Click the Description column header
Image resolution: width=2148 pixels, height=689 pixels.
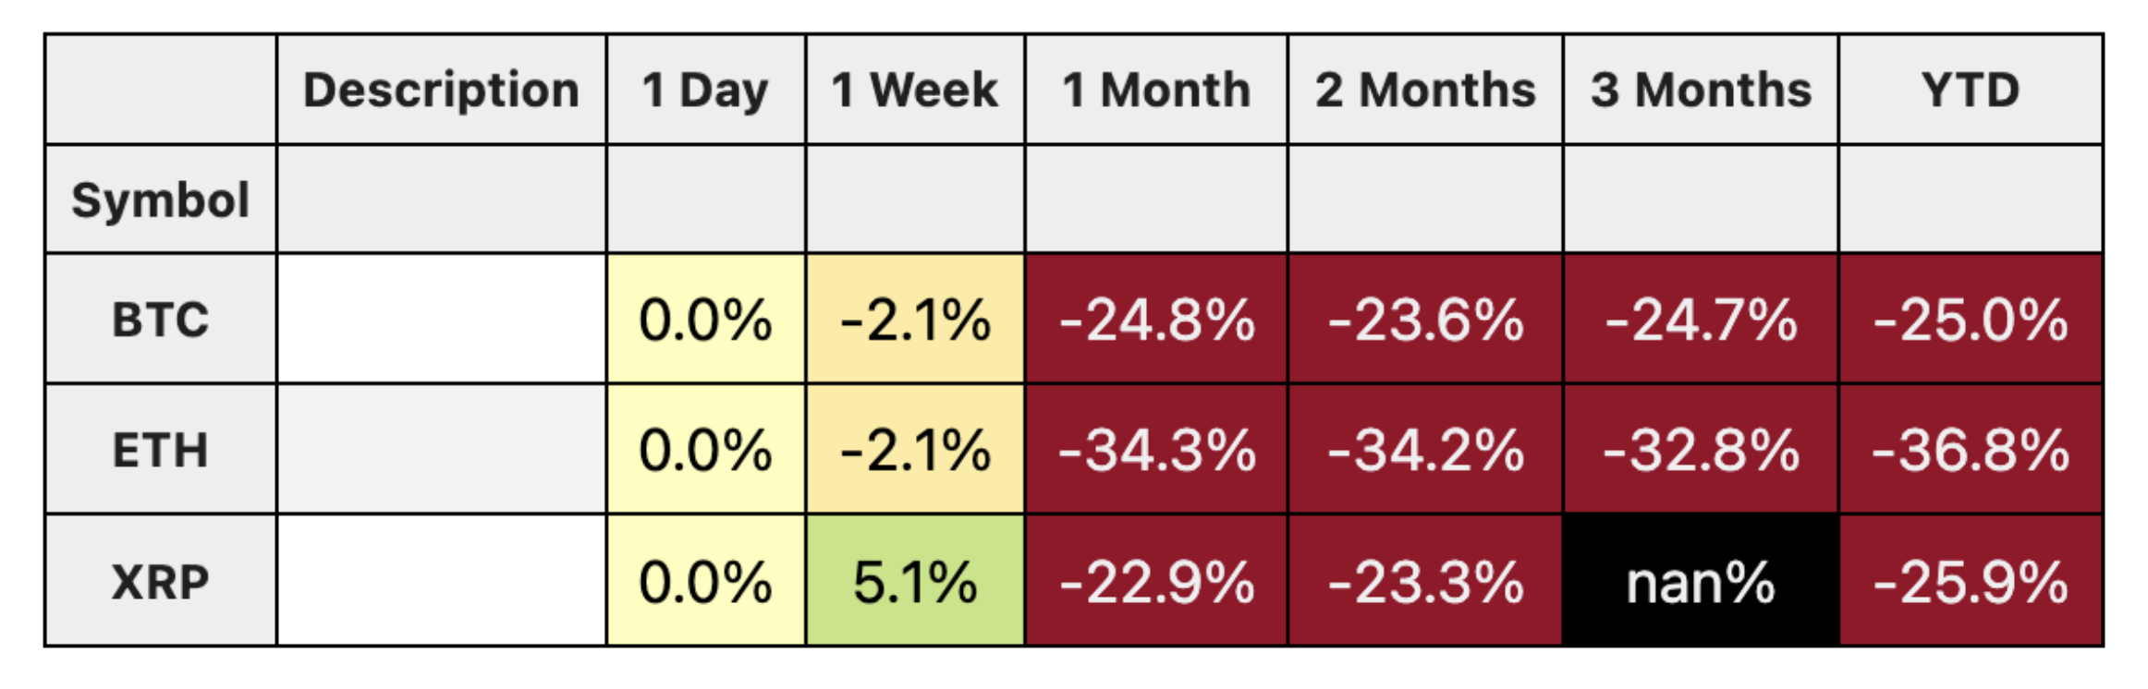coord(441,91)
